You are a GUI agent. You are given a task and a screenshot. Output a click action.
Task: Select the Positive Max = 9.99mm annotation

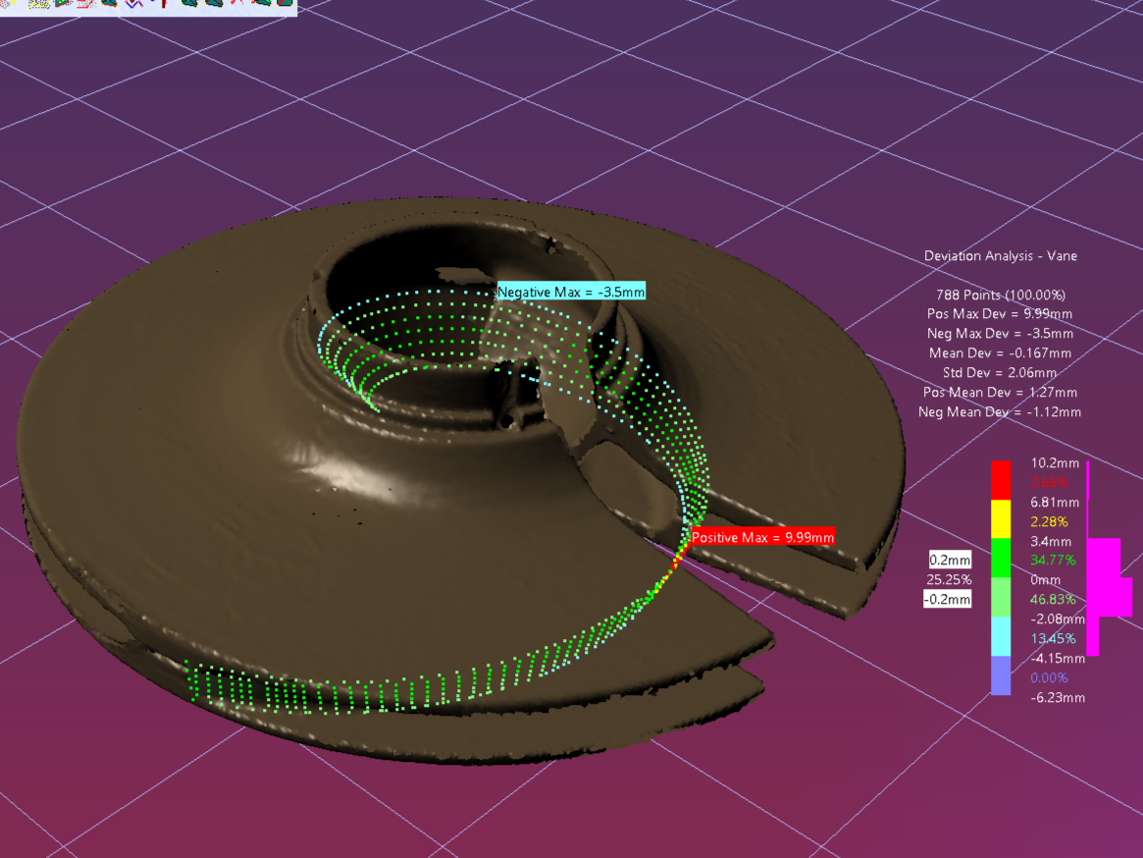[762, 537]
